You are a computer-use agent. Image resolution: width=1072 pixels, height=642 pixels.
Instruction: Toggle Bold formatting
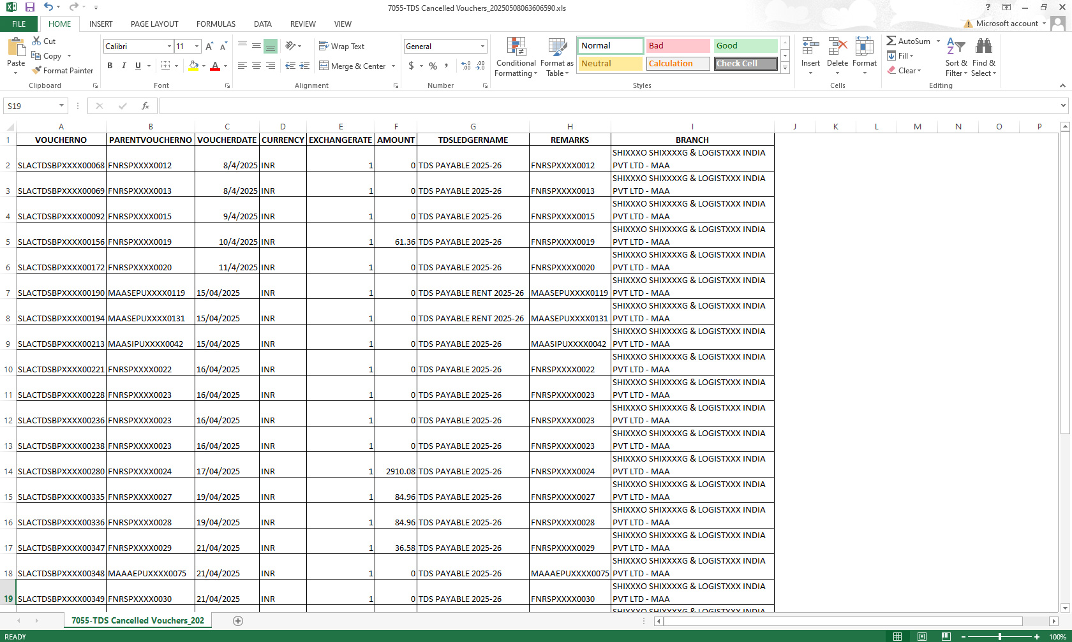110,66
